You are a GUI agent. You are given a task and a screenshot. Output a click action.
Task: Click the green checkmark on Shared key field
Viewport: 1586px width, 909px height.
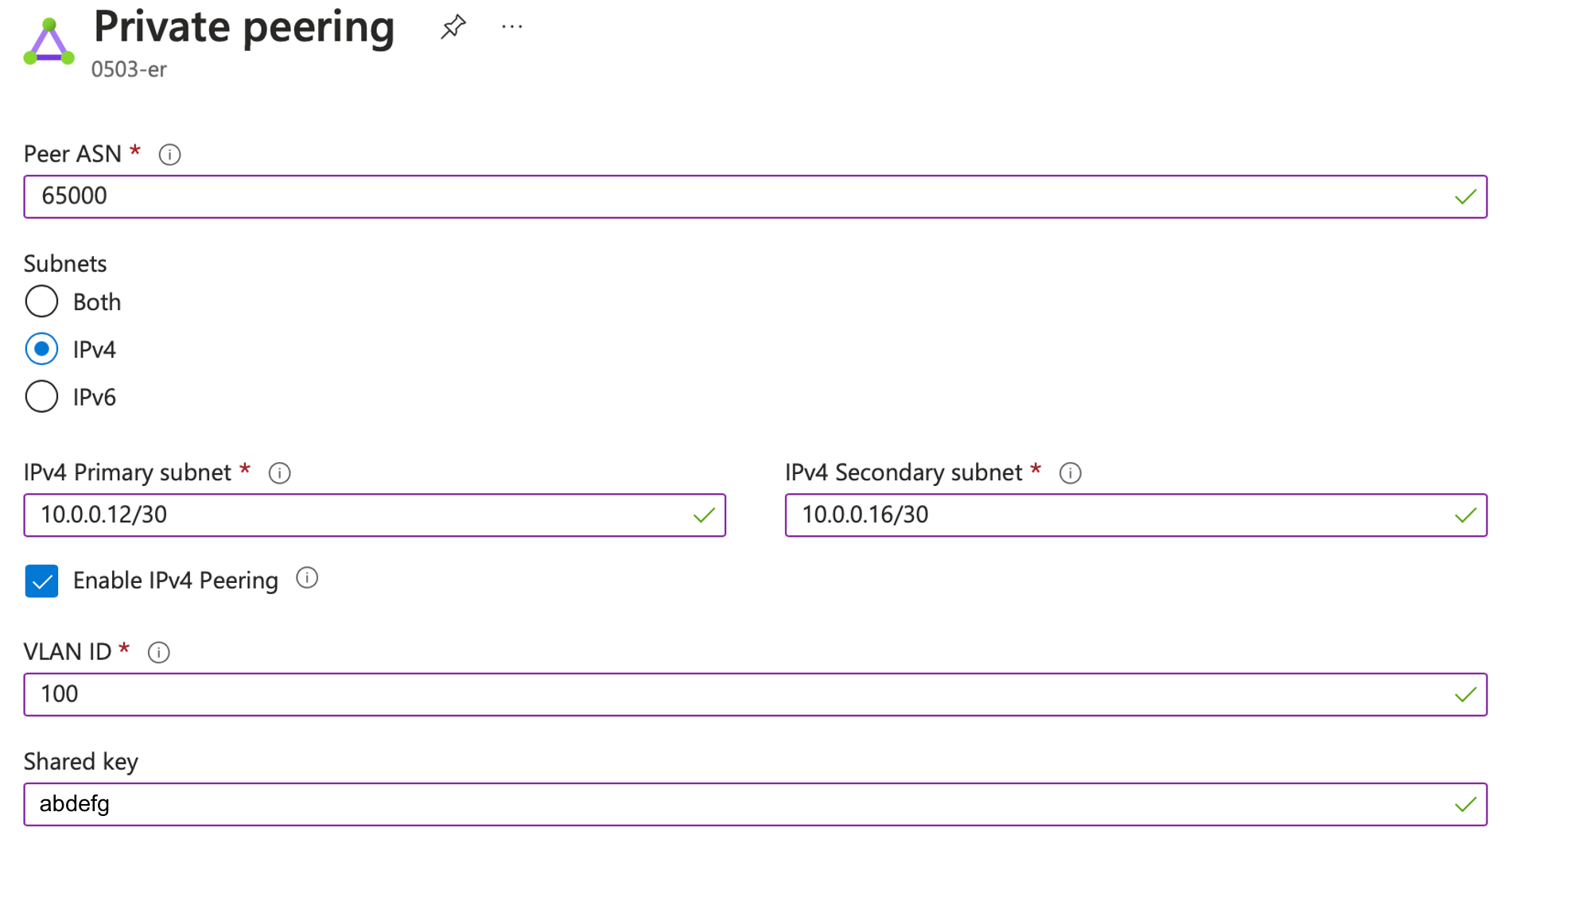click(1465, 803)
